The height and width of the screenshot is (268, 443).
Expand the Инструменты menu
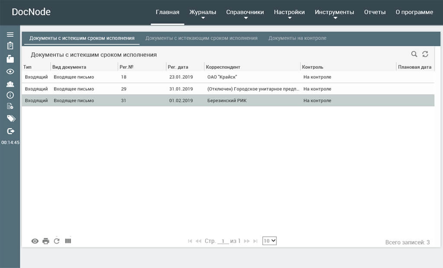[334, 13]
